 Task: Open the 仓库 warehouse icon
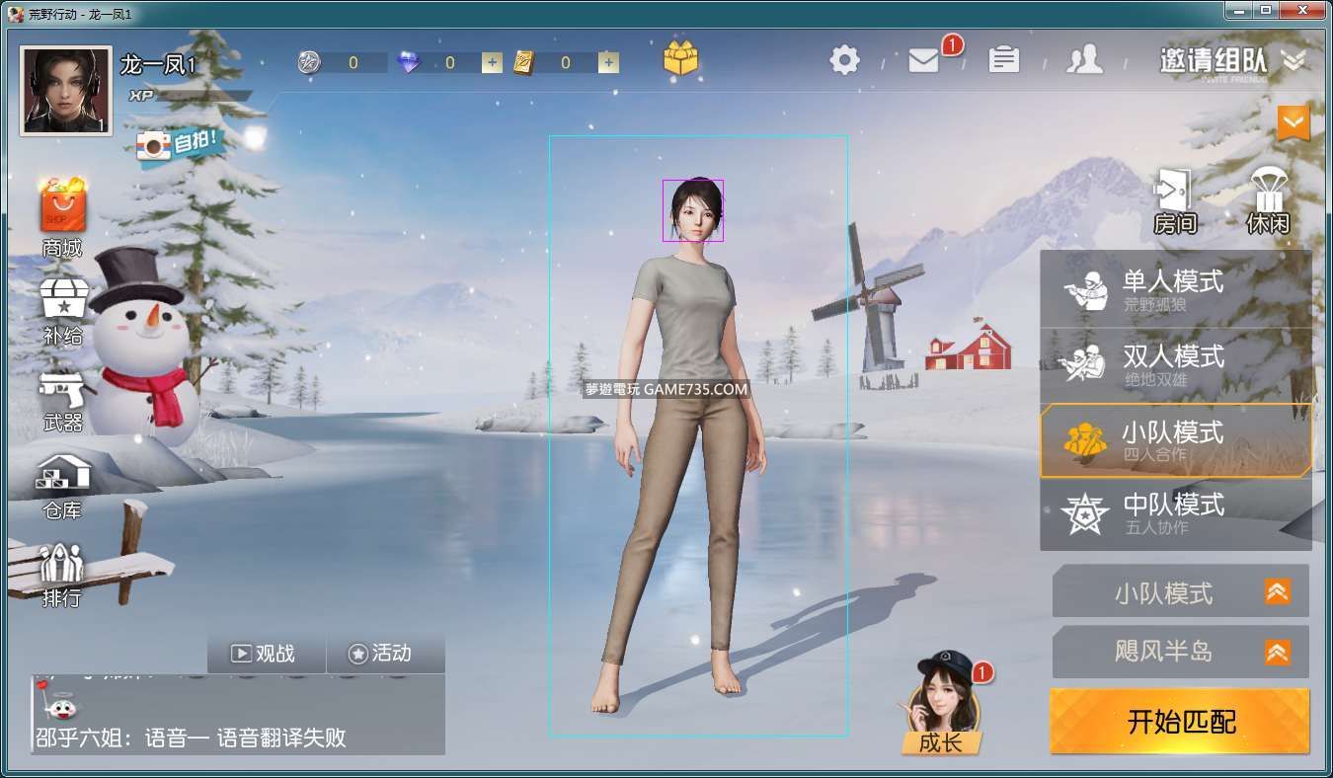62,484
